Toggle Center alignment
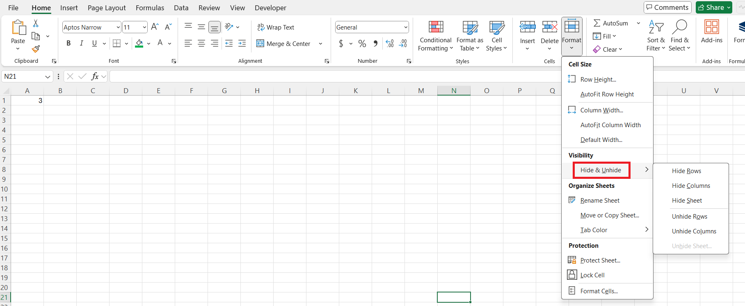Image resolution: width=745 pixels, height=306 pixels. coord(201,43)
